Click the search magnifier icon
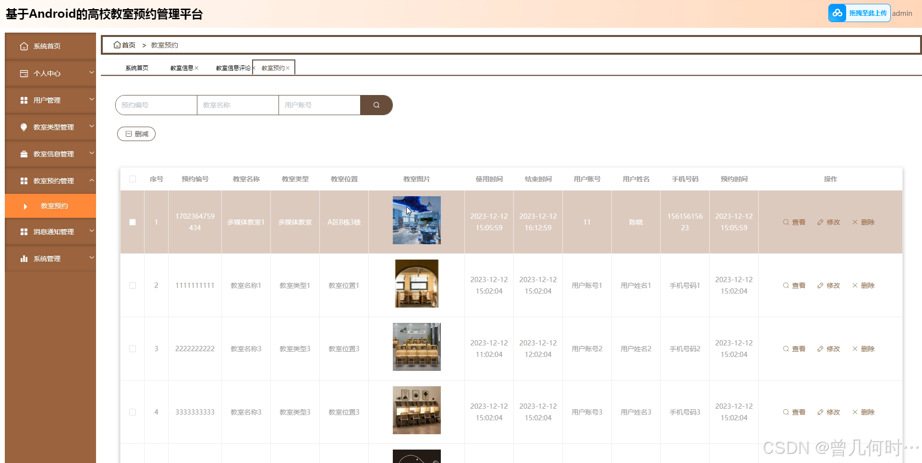Screen dimensions: 922x463 (x=376, y=105)
